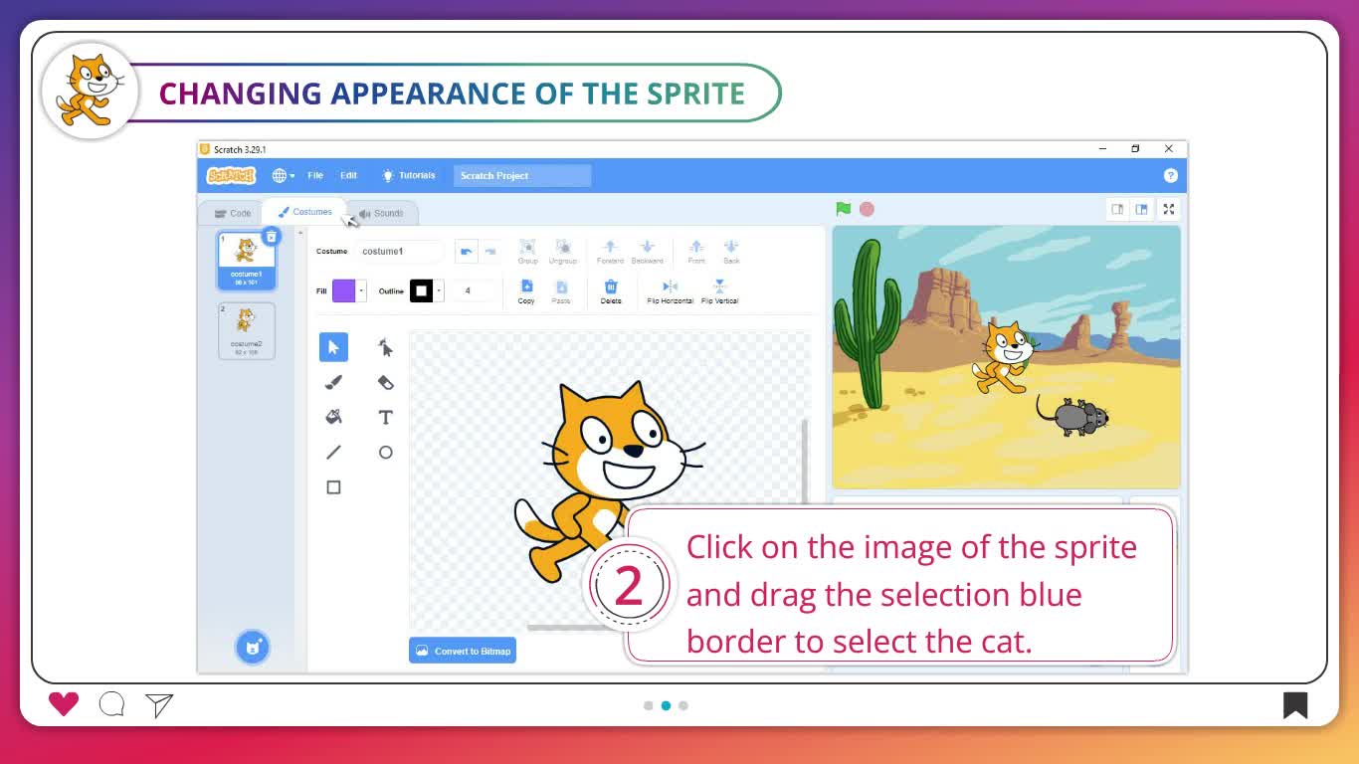Viewport: 1359px width, 764px height.
Task: Click the black Outline swatch
Action: pos(421,290)
